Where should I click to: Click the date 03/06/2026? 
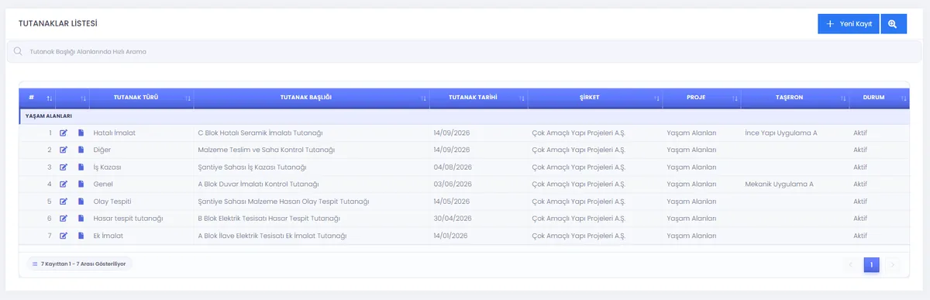click(452, 184)
